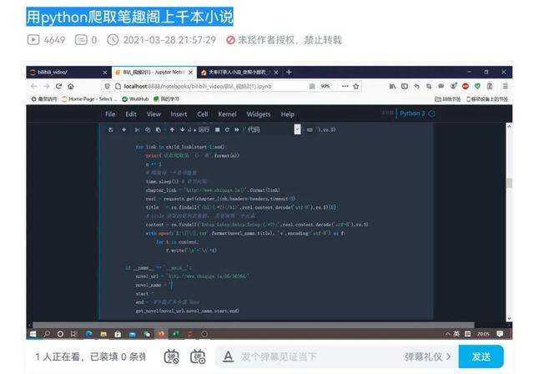The width and height of the screenshot is (534, 374).
Task: Click the Firefox home icon
Action: [x=71, y=86]
